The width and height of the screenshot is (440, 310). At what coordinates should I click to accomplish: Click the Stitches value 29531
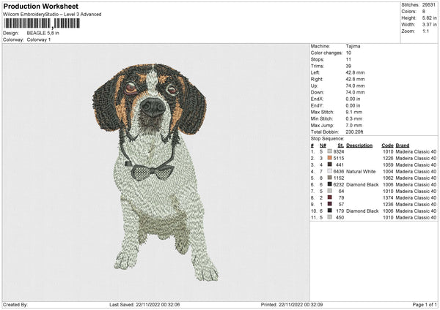click(429, 5)
